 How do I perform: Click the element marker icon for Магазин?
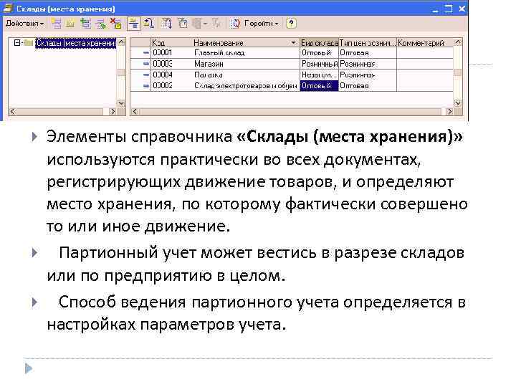(x=145, y=64)
